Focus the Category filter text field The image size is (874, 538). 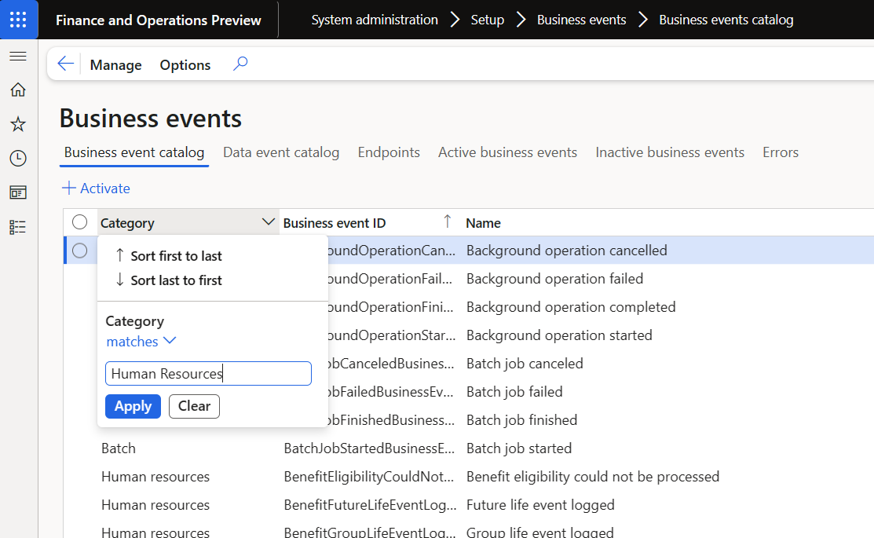(208, 374)
